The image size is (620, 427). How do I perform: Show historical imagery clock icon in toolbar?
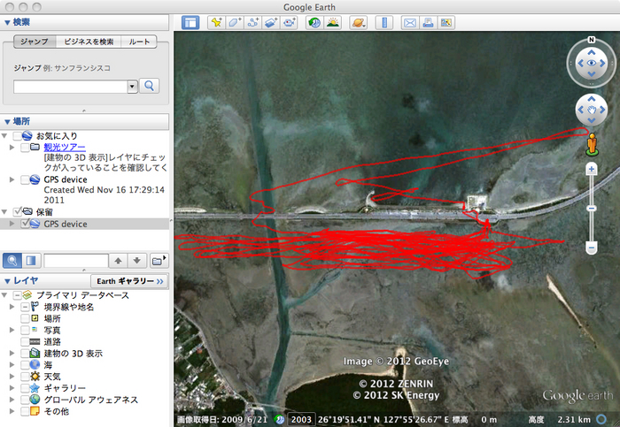point(314,22)
